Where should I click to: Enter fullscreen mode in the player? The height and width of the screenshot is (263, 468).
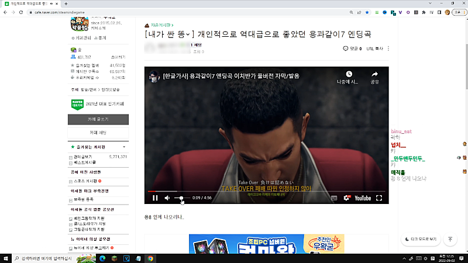tap(379, 198)
